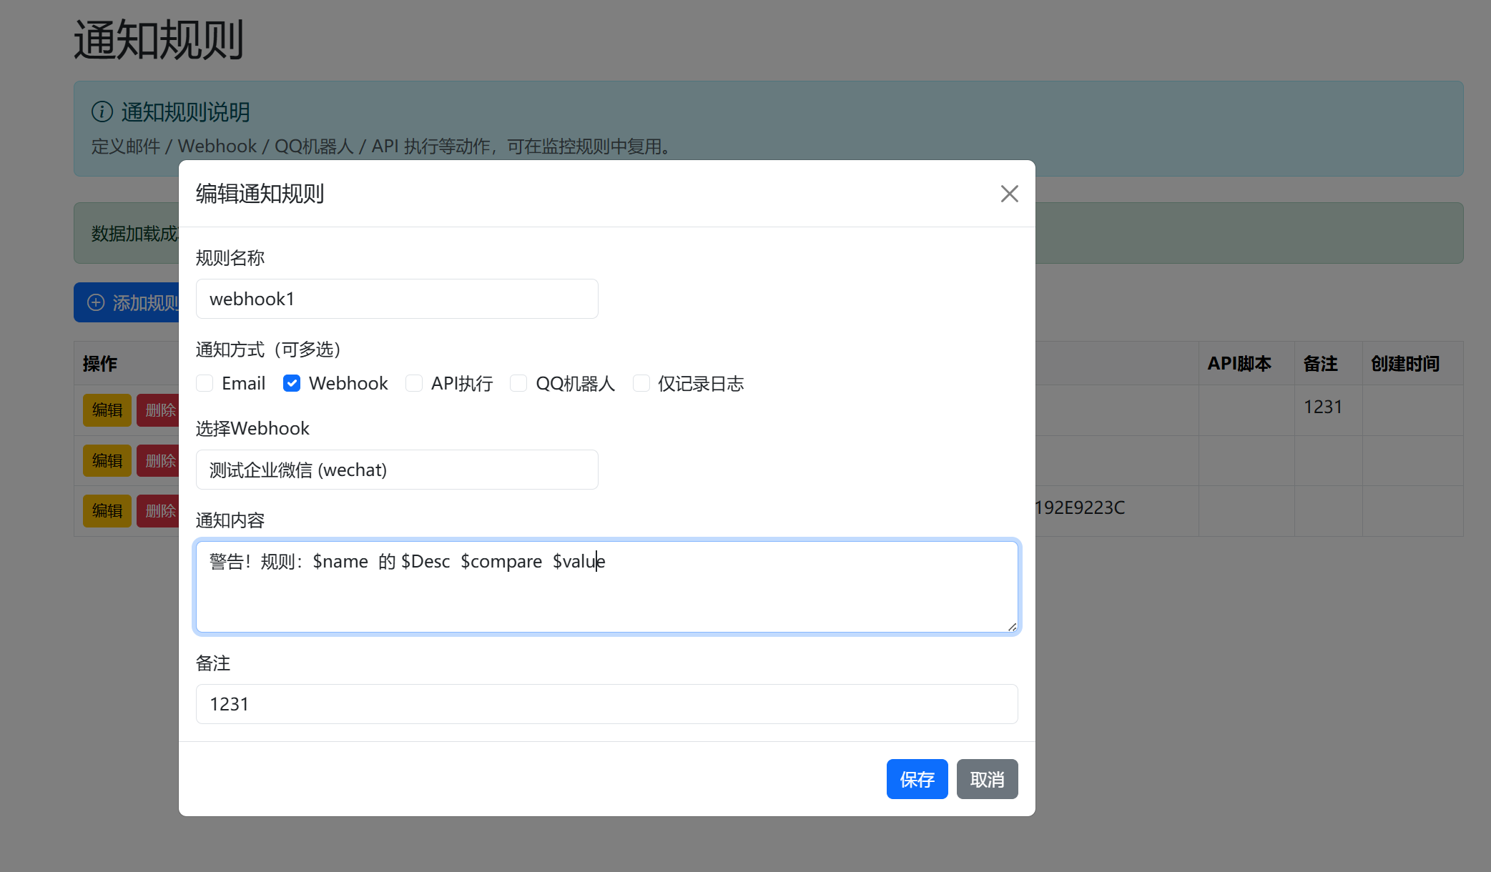Close the edit notification rule dialog
The width and height of the screenshot is (1491, 872).
1009,194
